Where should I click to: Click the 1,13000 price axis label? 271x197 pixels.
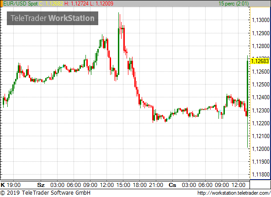click(x=261, y=20)
